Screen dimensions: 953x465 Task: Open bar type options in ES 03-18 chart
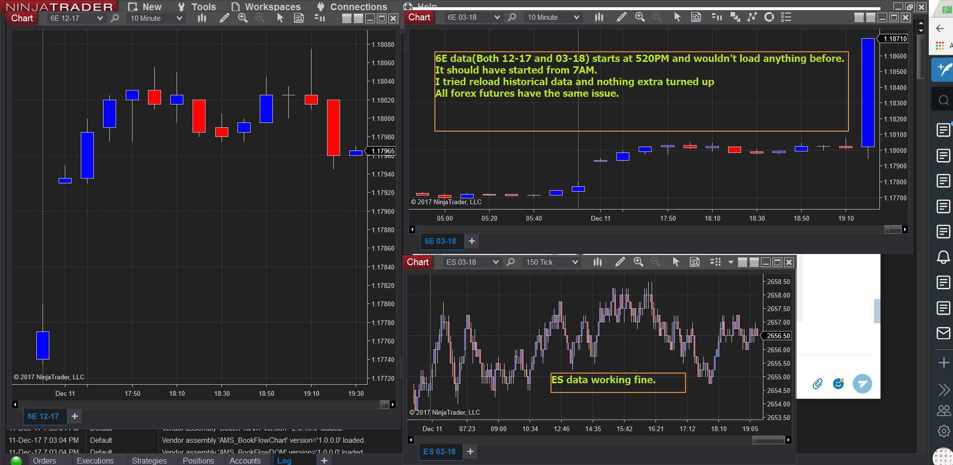[598, 262]
